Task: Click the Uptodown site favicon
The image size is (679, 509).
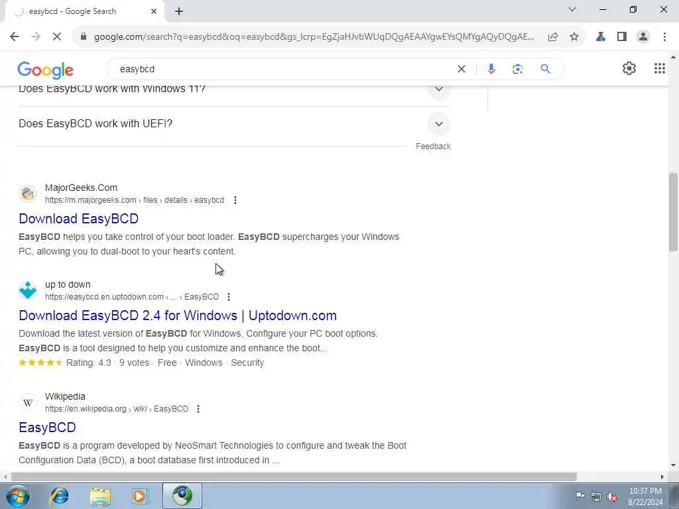Action: 28,290
